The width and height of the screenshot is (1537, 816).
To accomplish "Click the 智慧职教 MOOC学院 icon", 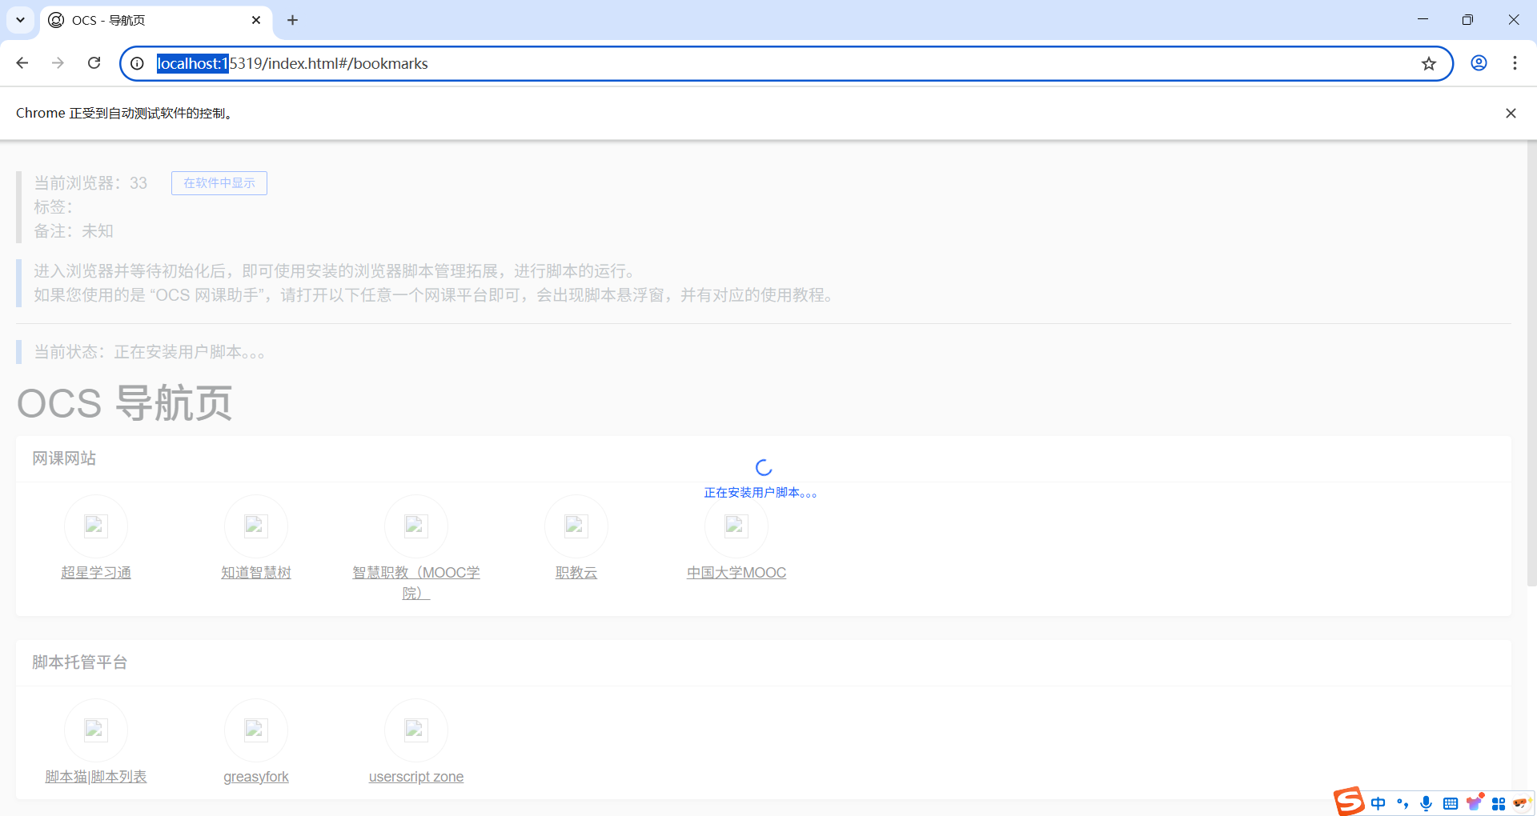I will click(x=416, y=526).
